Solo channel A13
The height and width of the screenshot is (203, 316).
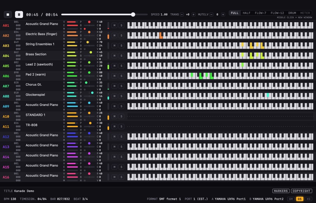tap(121, 147)
